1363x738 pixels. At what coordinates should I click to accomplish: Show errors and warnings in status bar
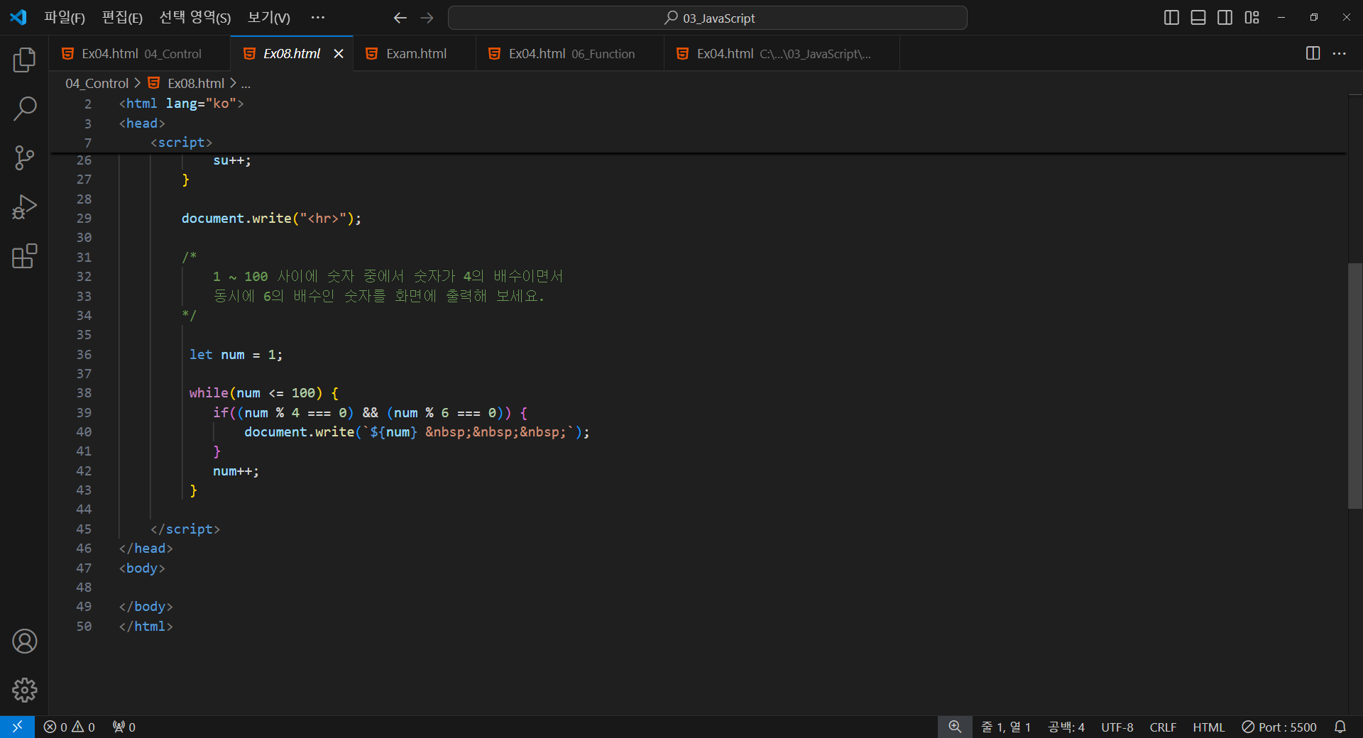[69, 727]
